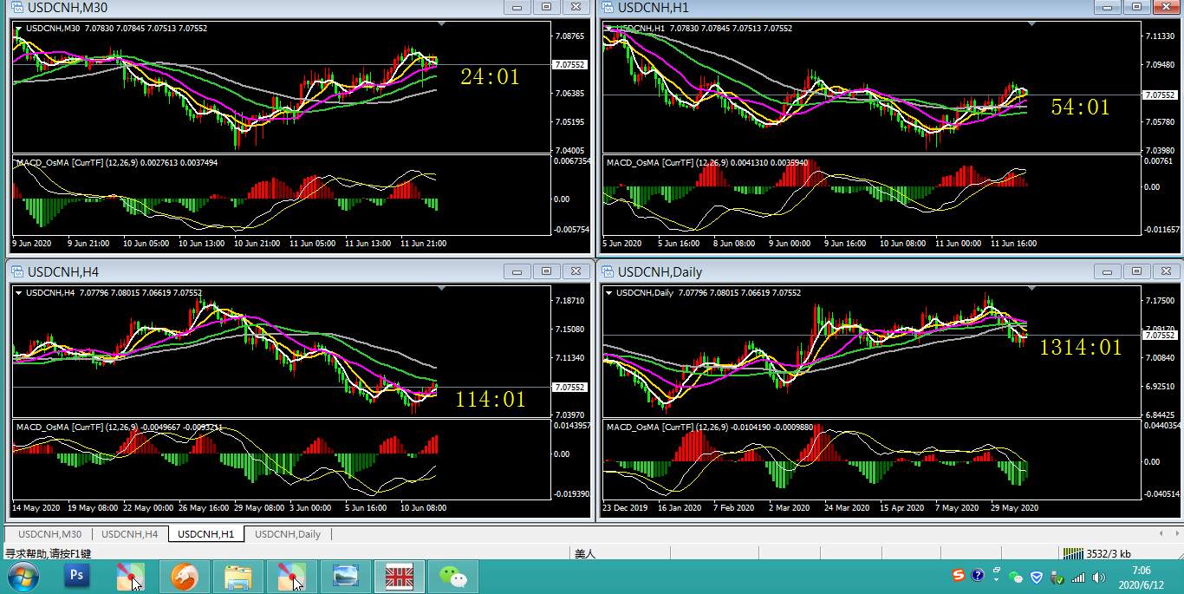The width and height of the screenshot is (1184, 594).
Task: Click the 7.07552 price tag in Daily chart
Action: point(1159,335)
